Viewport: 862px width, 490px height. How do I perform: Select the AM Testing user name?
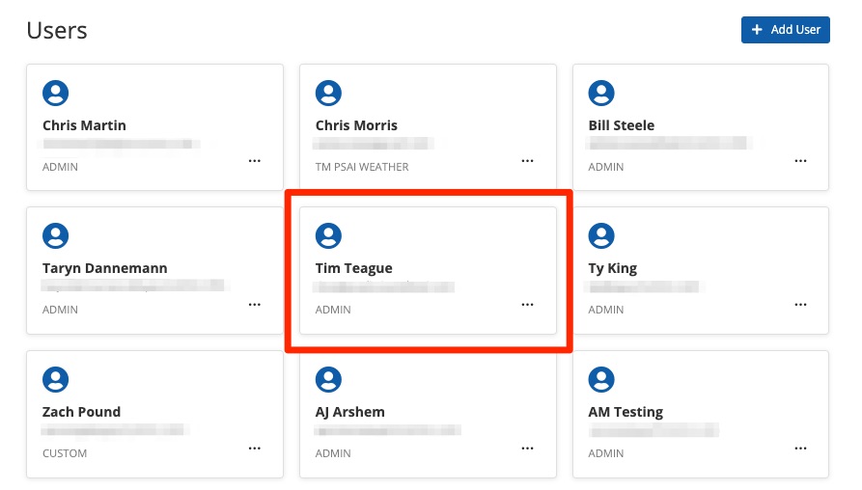[x=626, y=412]
